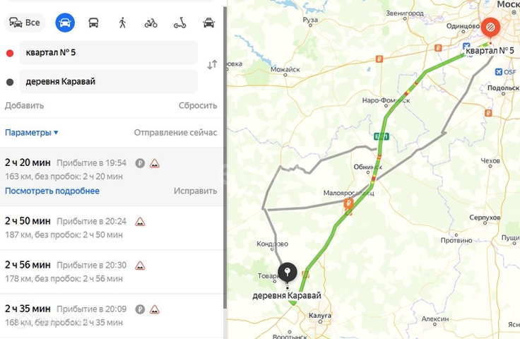The image size is (520, 339).
Task: Click the red start marker on map
Action: [x=490, y=27]
